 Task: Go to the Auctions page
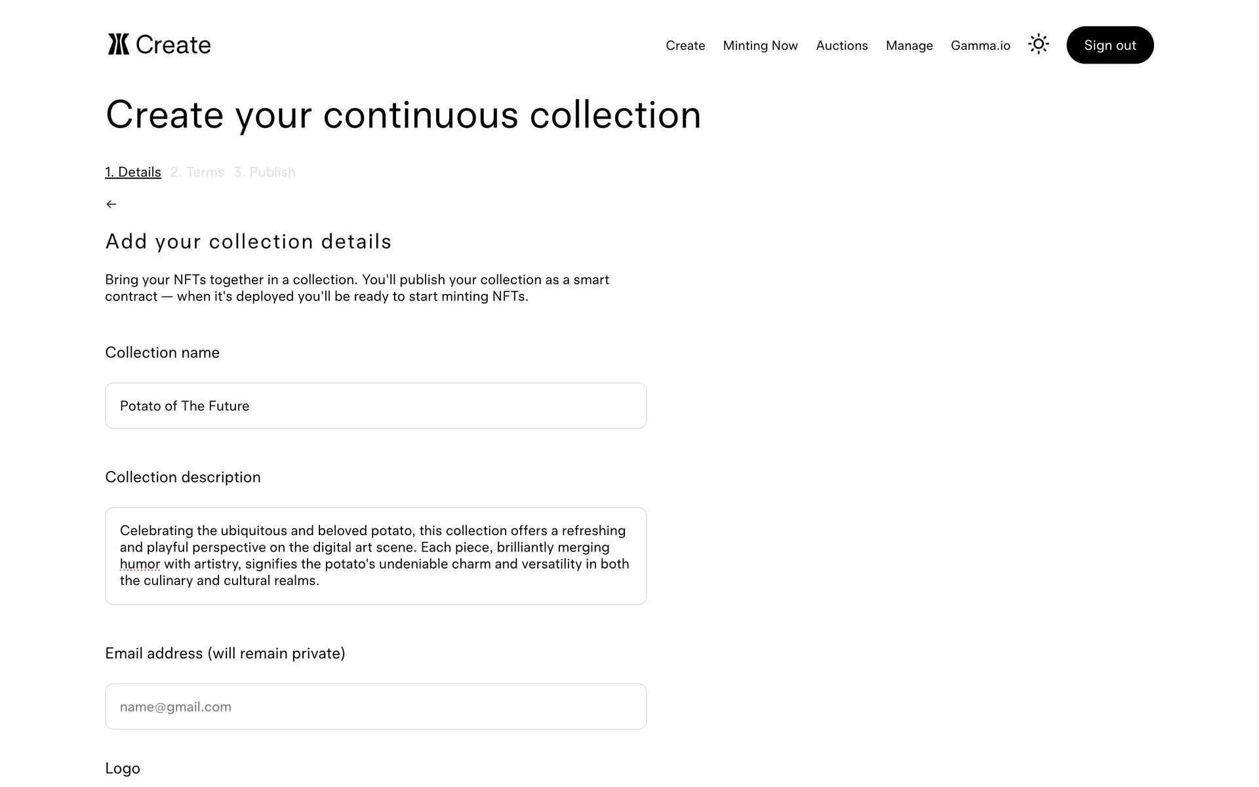coord(841,45)
